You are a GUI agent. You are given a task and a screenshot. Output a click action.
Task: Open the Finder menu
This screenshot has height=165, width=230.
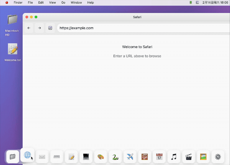pyautogui.click(x=18, y=3)
